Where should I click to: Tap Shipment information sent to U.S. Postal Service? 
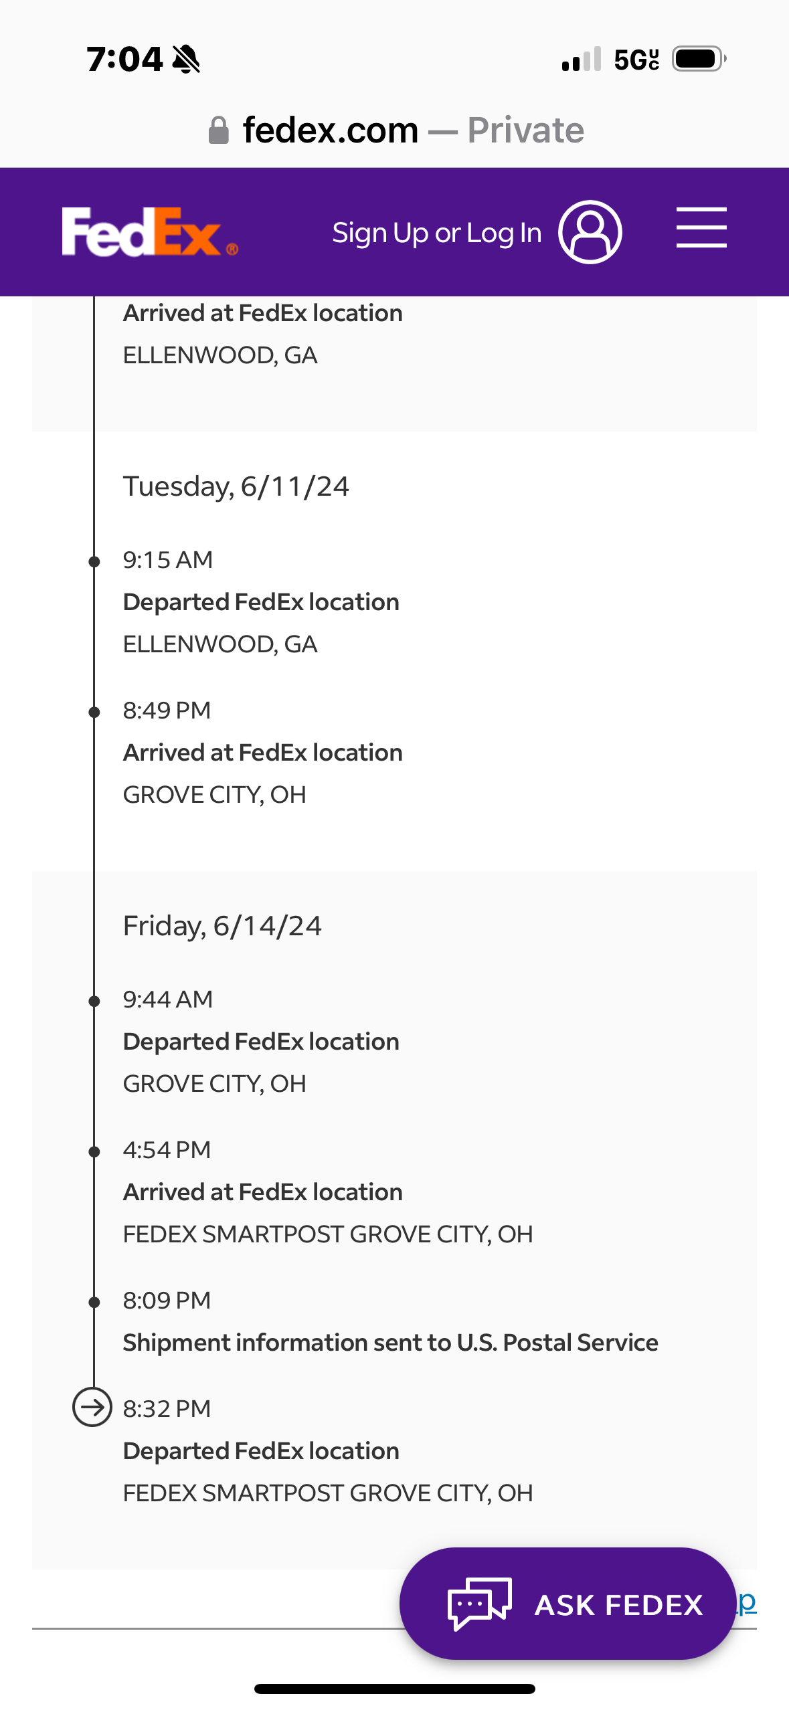(390, 1343)
